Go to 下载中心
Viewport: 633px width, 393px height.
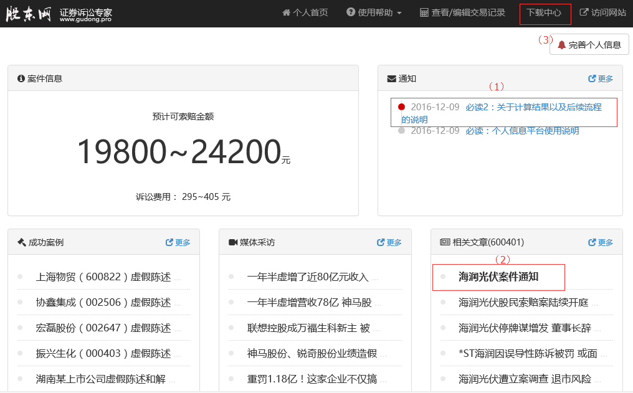coord(544,12)
